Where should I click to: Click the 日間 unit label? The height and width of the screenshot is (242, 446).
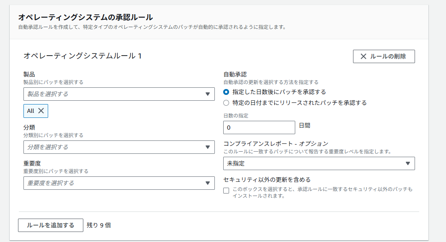coord(304,125)
